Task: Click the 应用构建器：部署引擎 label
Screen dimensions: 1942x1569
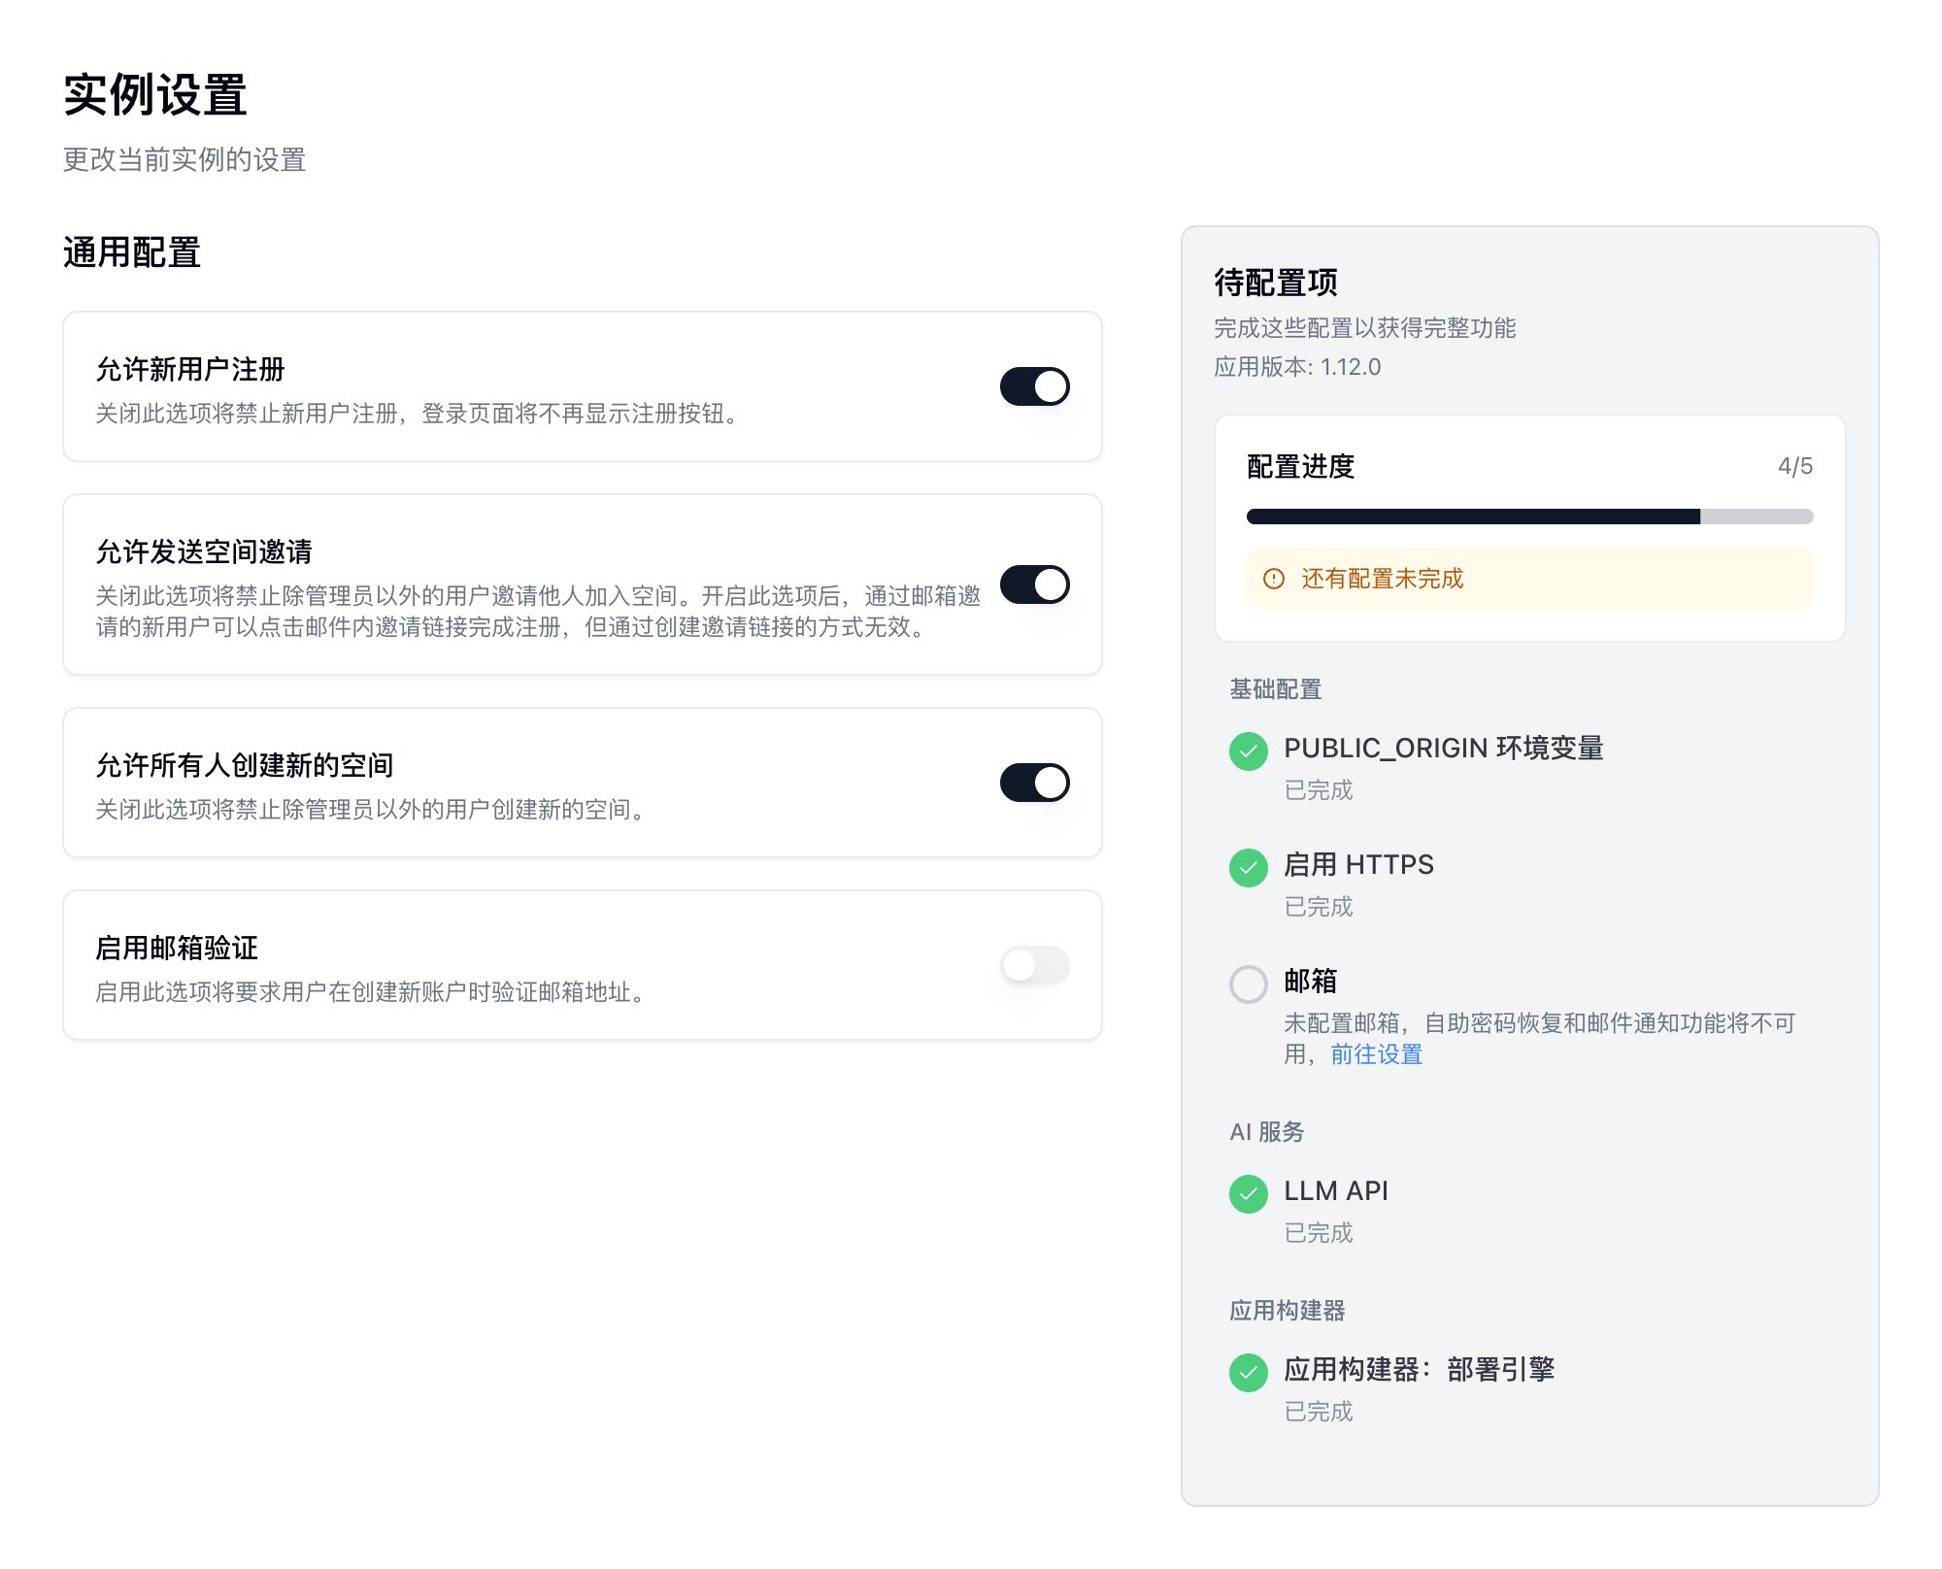Action: click(1419, 1369)
